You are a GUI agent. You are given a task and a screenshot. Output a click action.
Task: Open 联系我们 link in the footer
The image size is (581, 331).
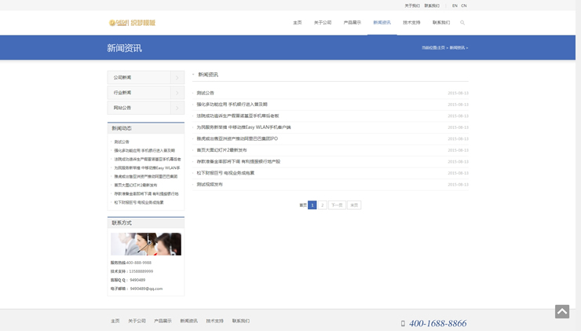pos(241,321)
